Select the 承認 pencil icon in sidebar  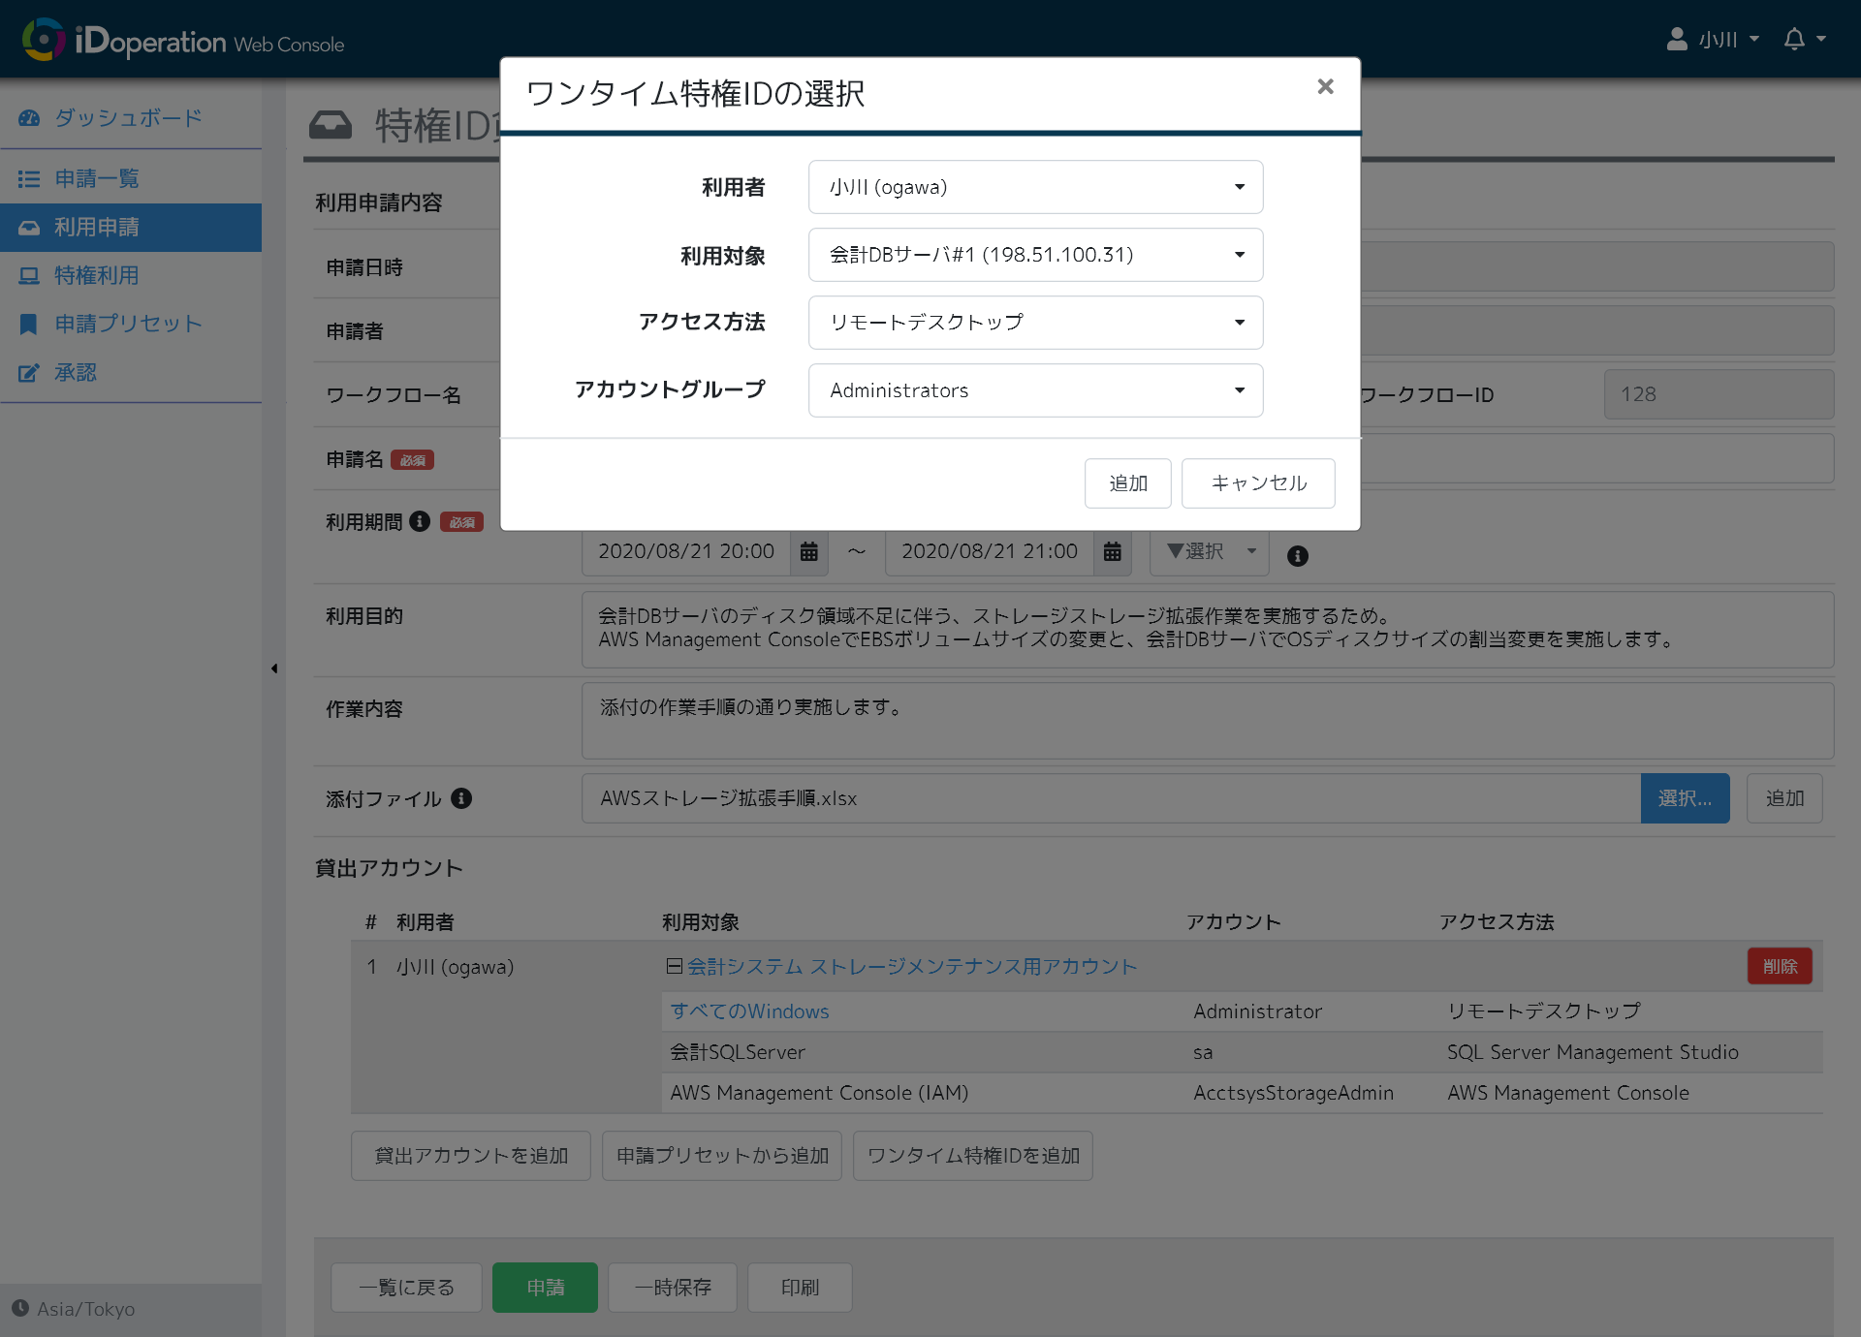click(30, 372)
